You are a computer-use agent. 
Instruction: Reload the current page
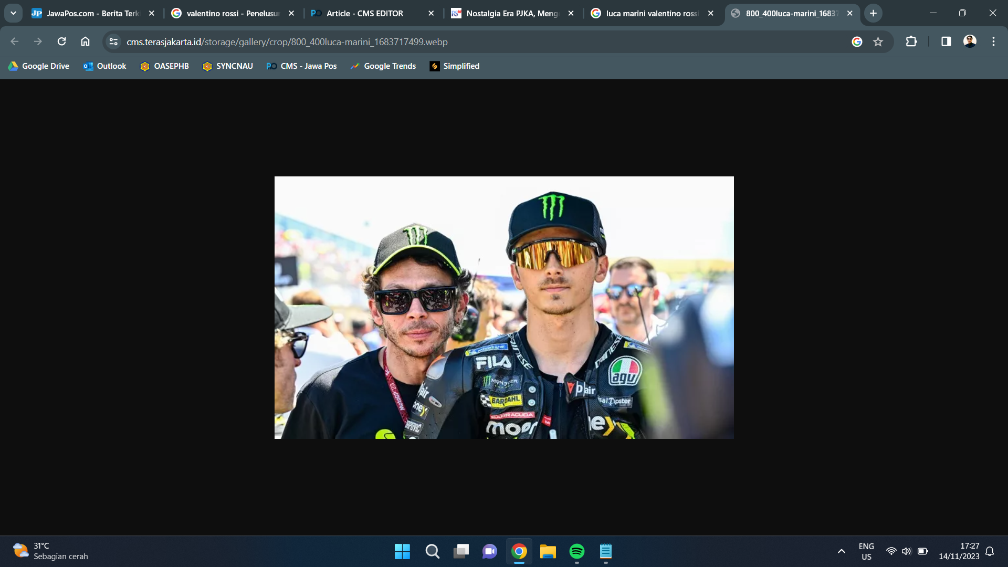(x=61, y=41)
